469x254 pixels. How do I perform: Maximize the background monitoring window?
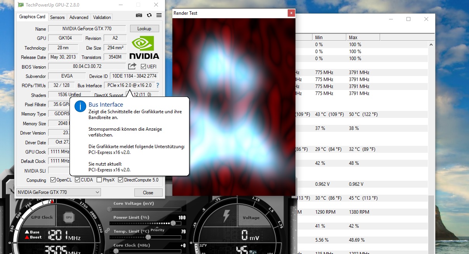tap(408, 19)
